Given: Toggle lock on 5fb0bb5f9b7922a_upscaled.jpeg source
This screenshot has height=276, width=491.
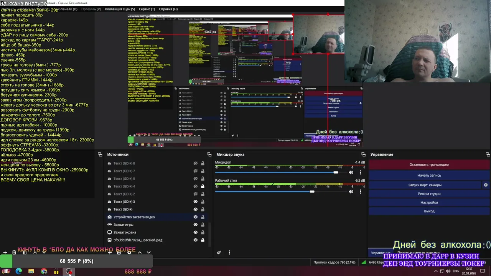Looking at the screenshot, I should 203,240.
